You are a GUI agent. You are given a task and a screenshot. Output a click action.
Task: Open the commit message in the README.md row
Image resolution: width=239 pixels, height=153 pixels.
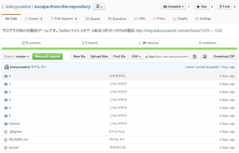(x=117, y=139)
